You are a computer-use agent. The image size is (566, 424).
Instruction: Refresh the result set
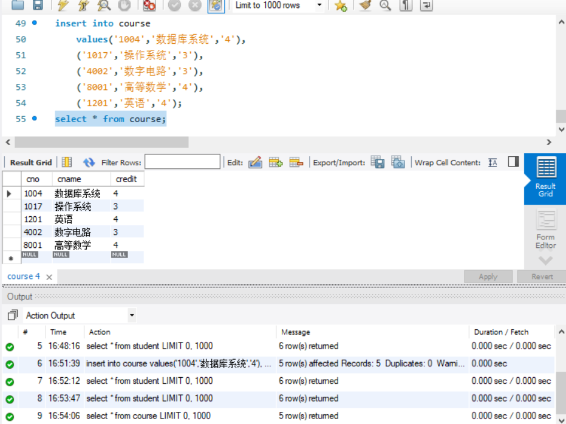89,163
